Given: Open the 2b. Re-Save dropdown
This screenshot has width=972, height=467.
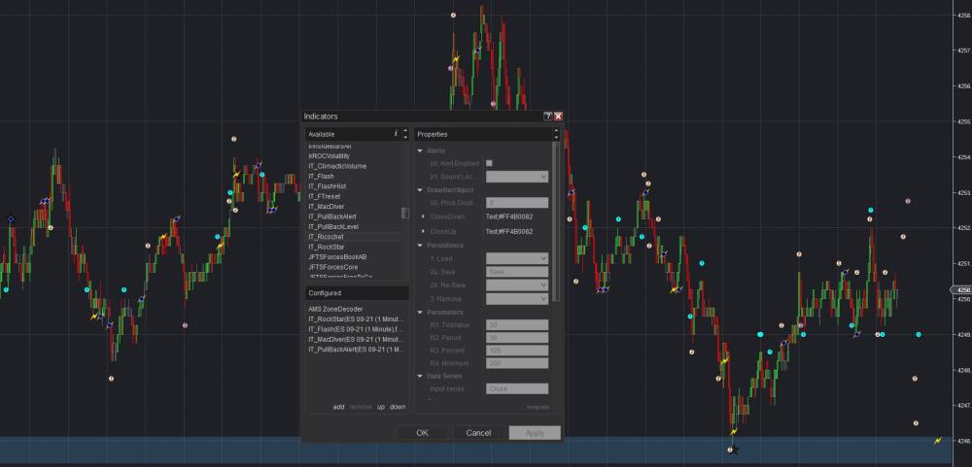Looking at the screenshot, I should pyautogui.click(x=517, y=285).
